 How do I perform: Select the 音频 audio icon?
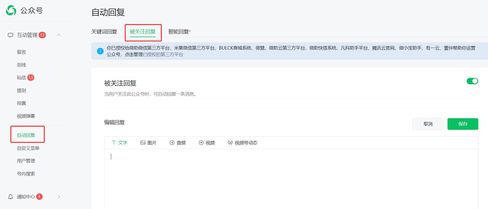pyautogui.click(x=172, y=143)
